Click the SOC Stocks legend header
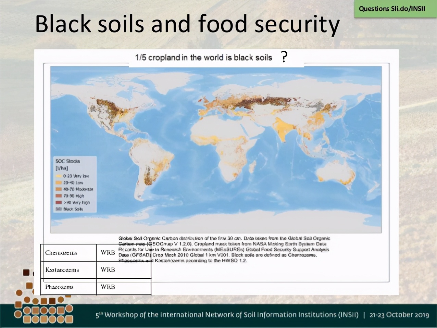Viewport: 437px width, 328px height. (68, 161)
